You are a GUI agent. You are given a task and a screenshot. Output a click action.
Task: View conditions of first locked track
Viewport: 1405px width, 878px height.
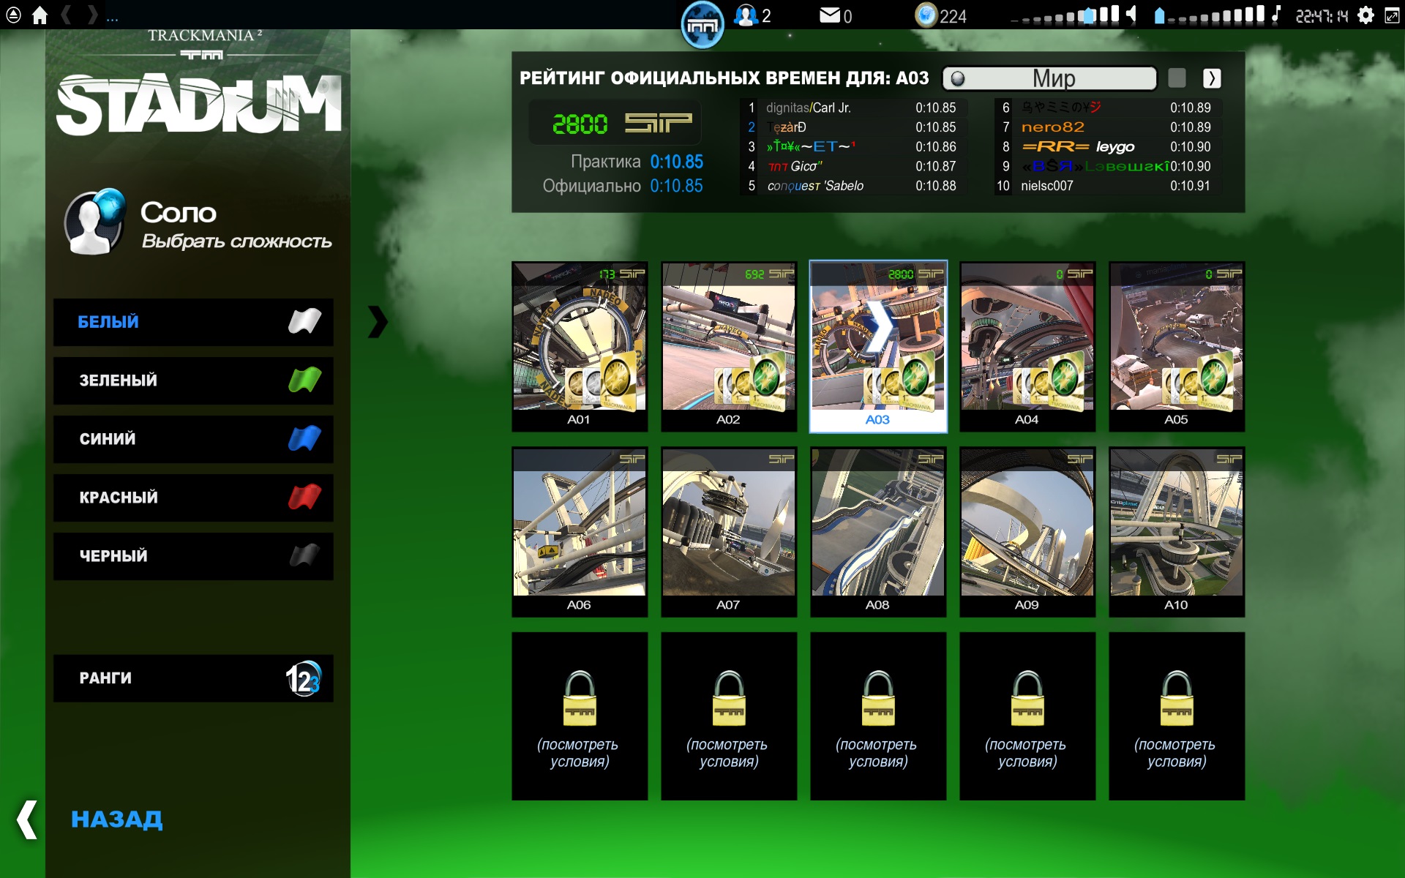point(580,716)
